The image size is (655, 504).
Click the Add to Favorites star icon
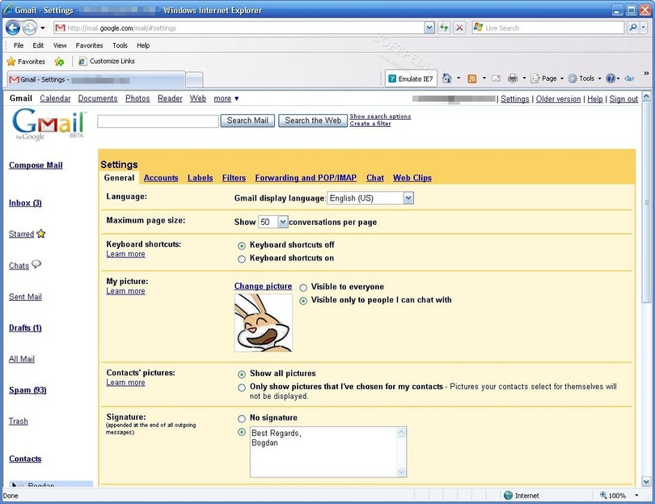click(x=59, y=61)
